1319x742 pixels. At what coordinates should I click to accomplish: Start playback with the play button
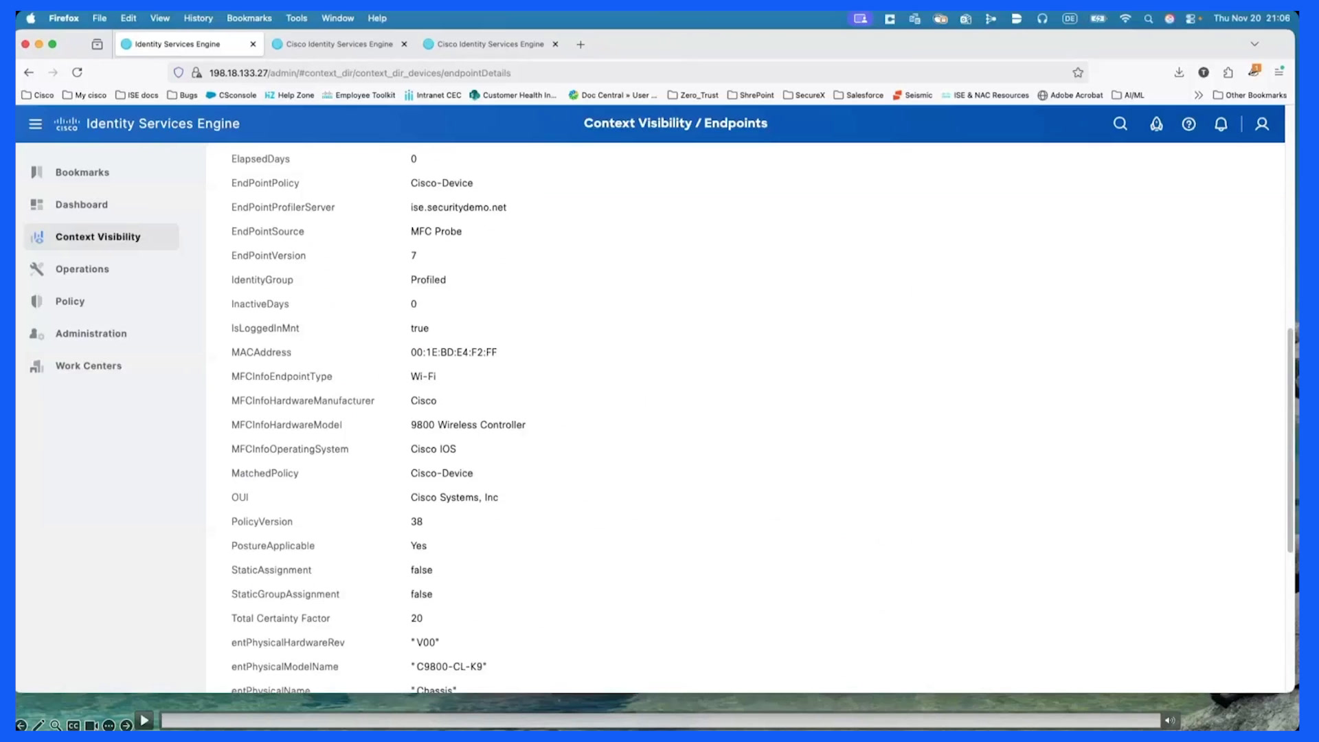click(x=144, y=721)
